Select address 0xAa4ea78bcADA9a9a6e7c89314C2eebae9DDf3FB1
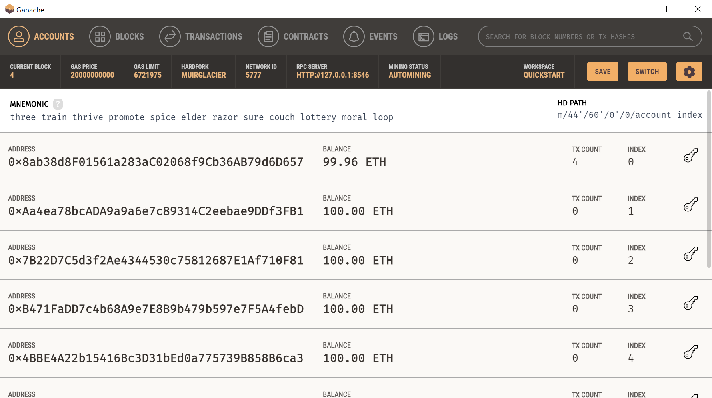The height and width of the screenshot is (398, 712). pos(156,211)
